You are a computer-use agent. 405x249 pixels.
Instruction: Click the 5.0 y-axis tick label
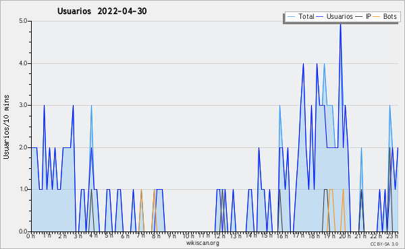(23, 21)
